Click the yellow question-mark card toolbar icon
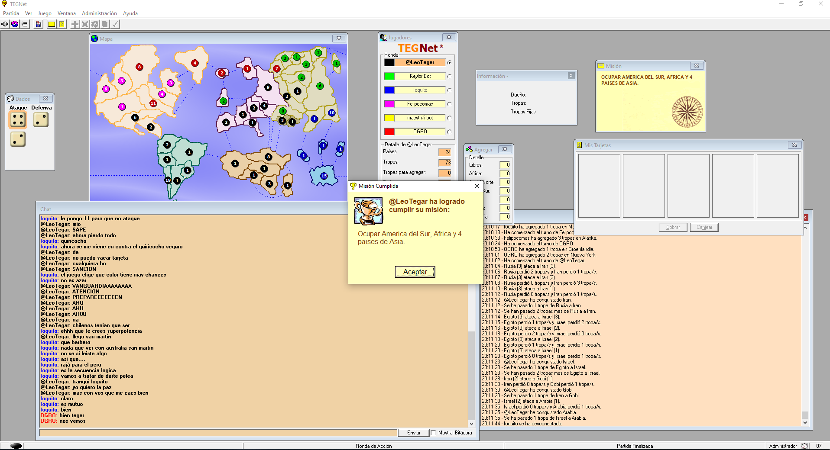 pyautogui.click(x=62, y=24)
